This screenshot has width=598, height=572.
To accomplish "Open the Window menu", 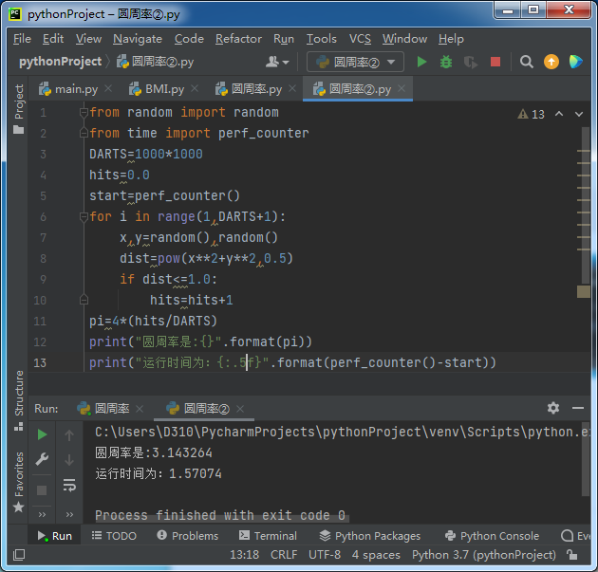I will click(x=404, y=39).
